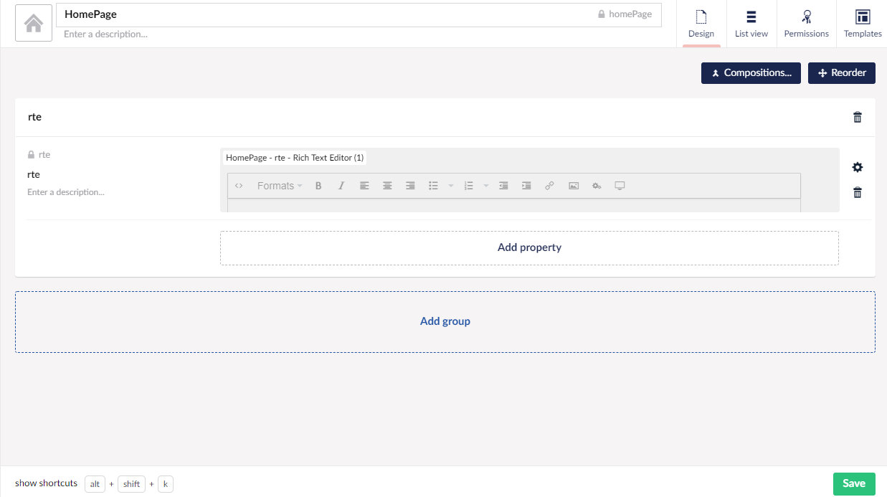Click the Compositions button
Viewport: 887px width, 497px height.
point(751,72)
